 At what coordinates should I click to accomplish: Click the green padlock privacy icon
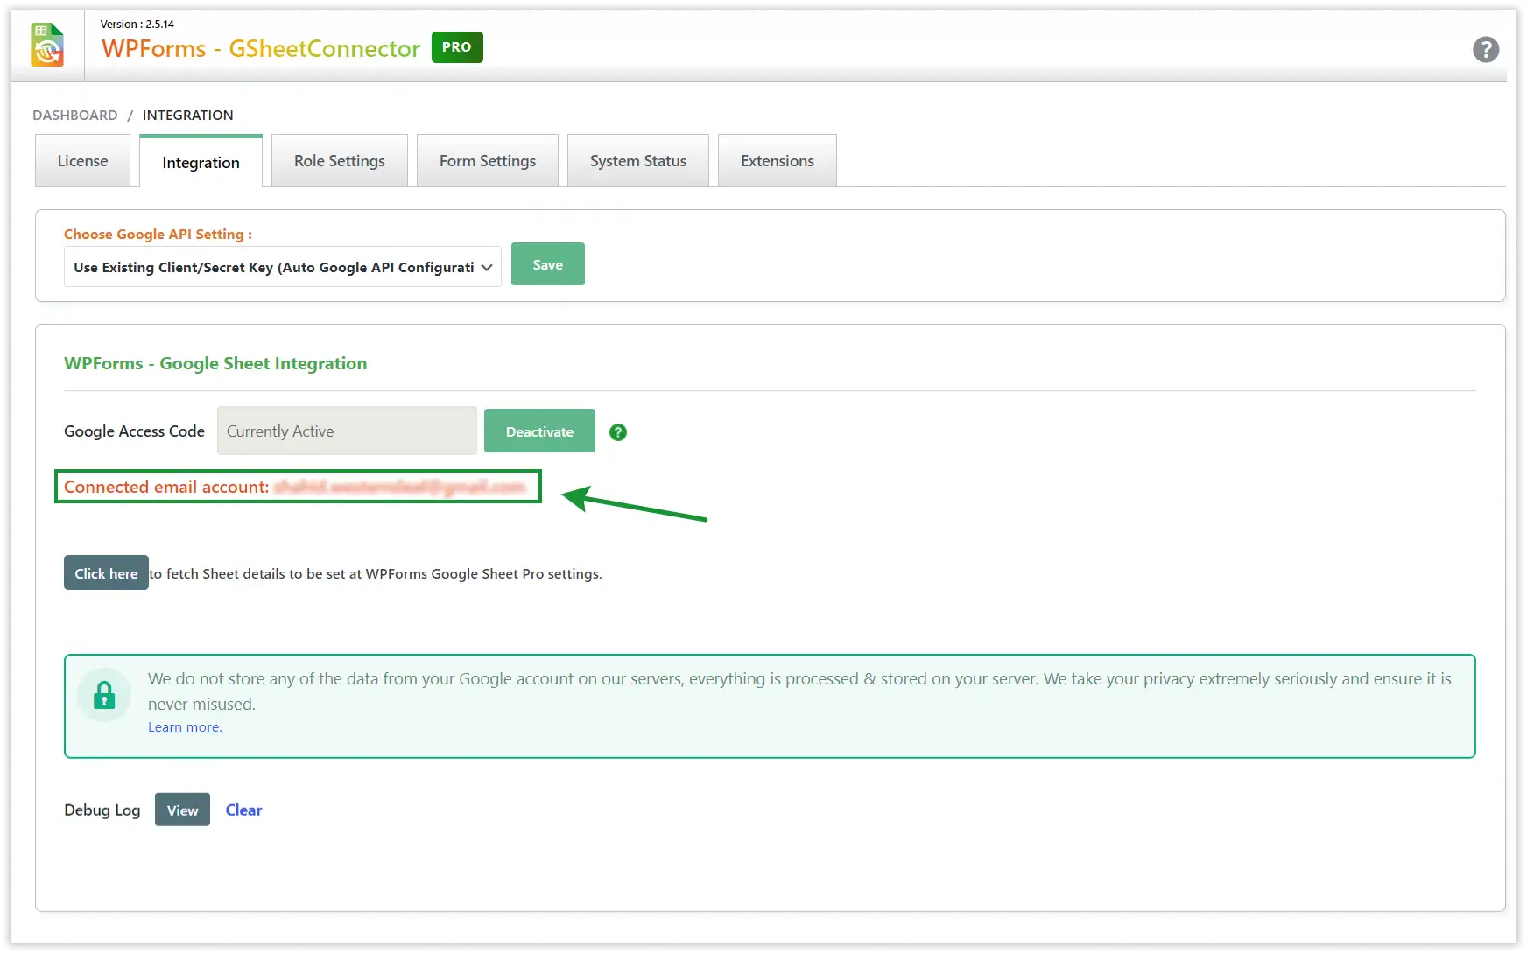[x=104, y=695]
